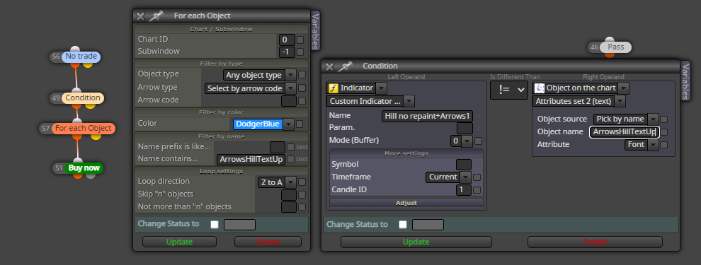Click the Candle ID field
Screen dimensions: 701x265
pyautogui.click(x=464, y=190)
